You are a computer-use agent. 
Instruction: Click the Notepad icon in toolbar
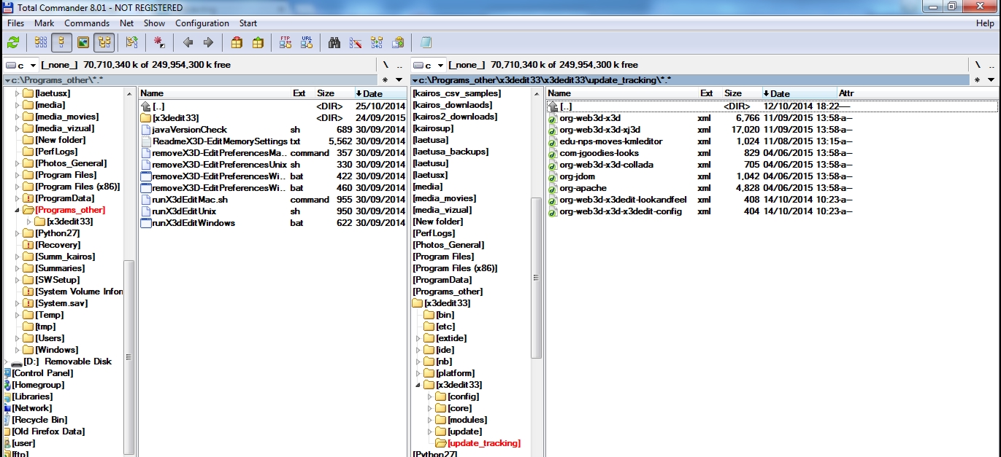[x=426, y=42]
